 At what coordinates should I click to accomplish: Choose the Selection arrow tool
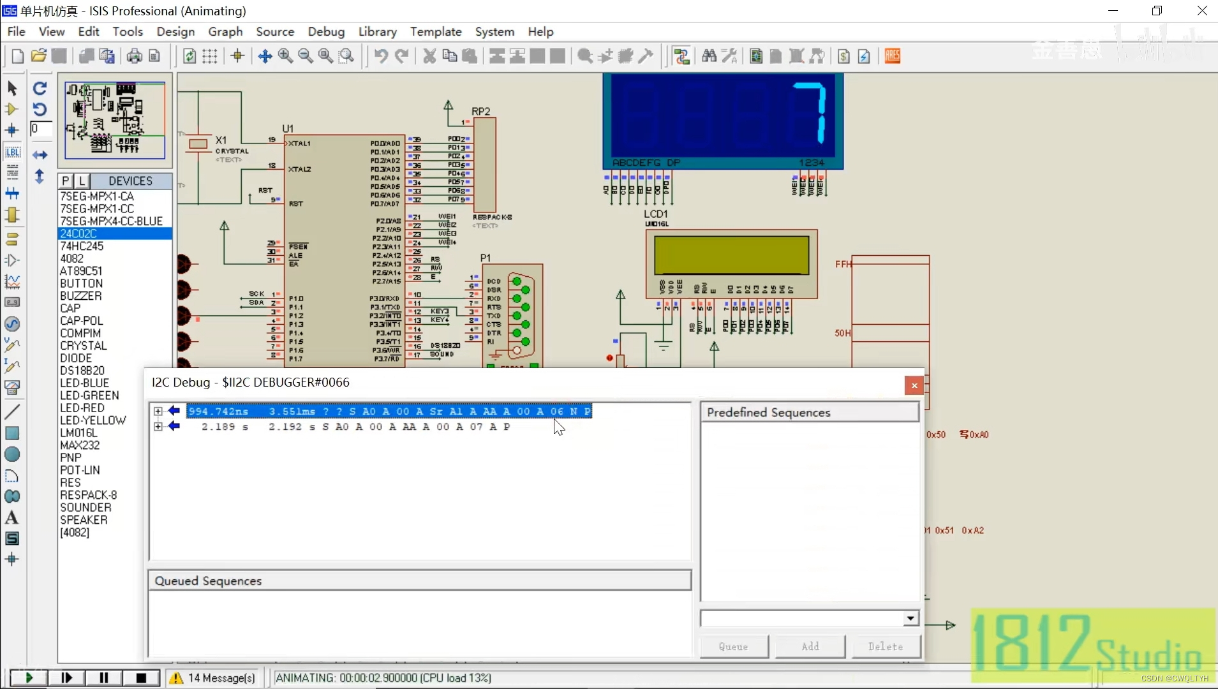point(12,88)
